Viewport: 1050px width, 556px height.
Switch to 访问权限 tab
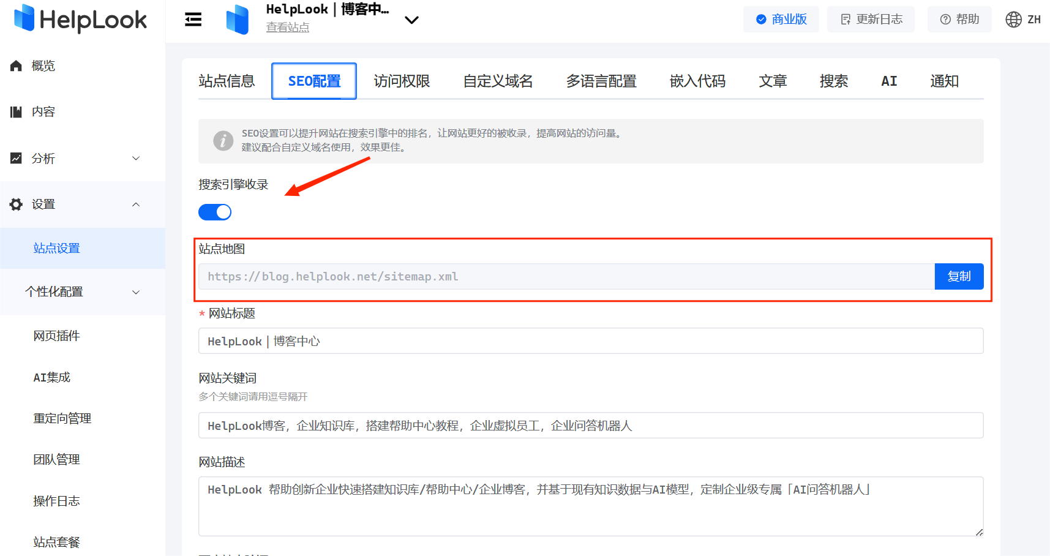[x=402, y=81]
